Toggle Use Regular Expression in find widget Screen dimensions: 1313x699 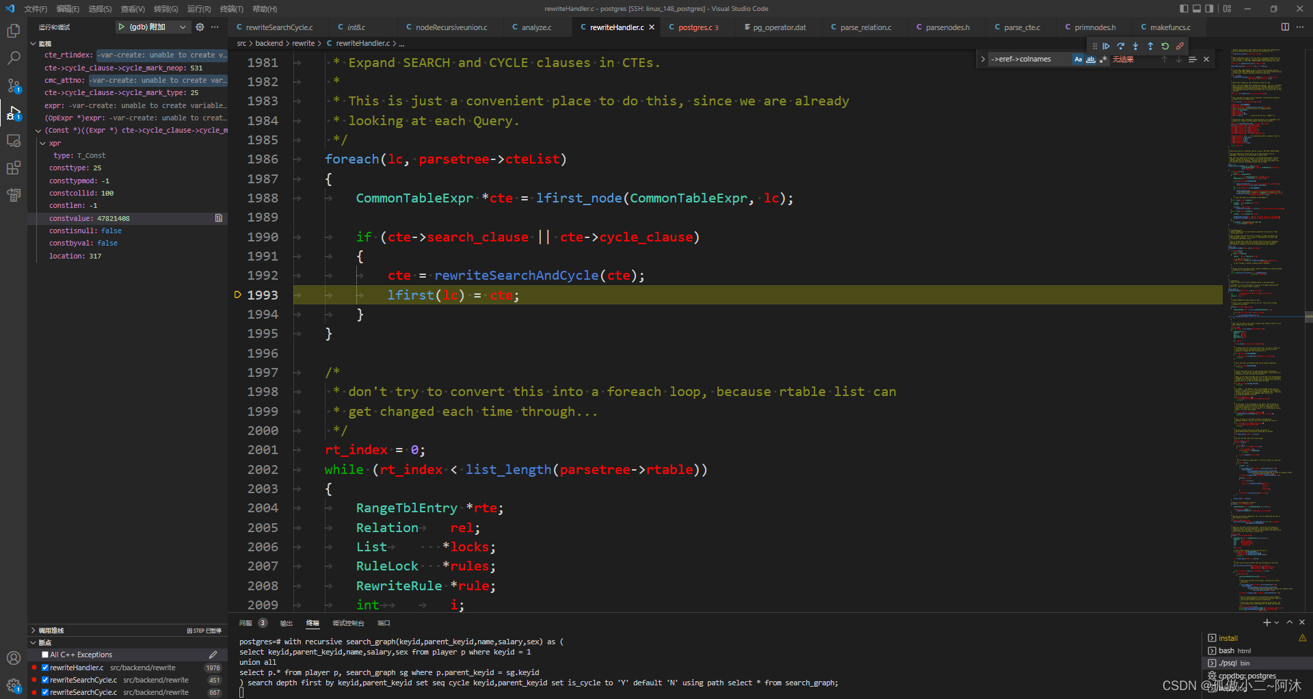(x=1103, y=60)
